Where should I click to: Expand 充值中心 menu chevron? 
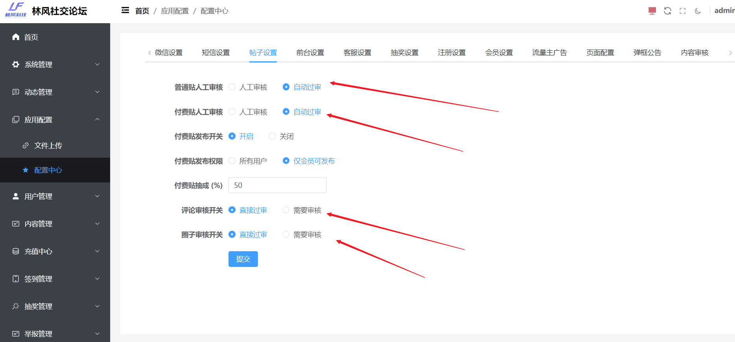click(97, 251)
